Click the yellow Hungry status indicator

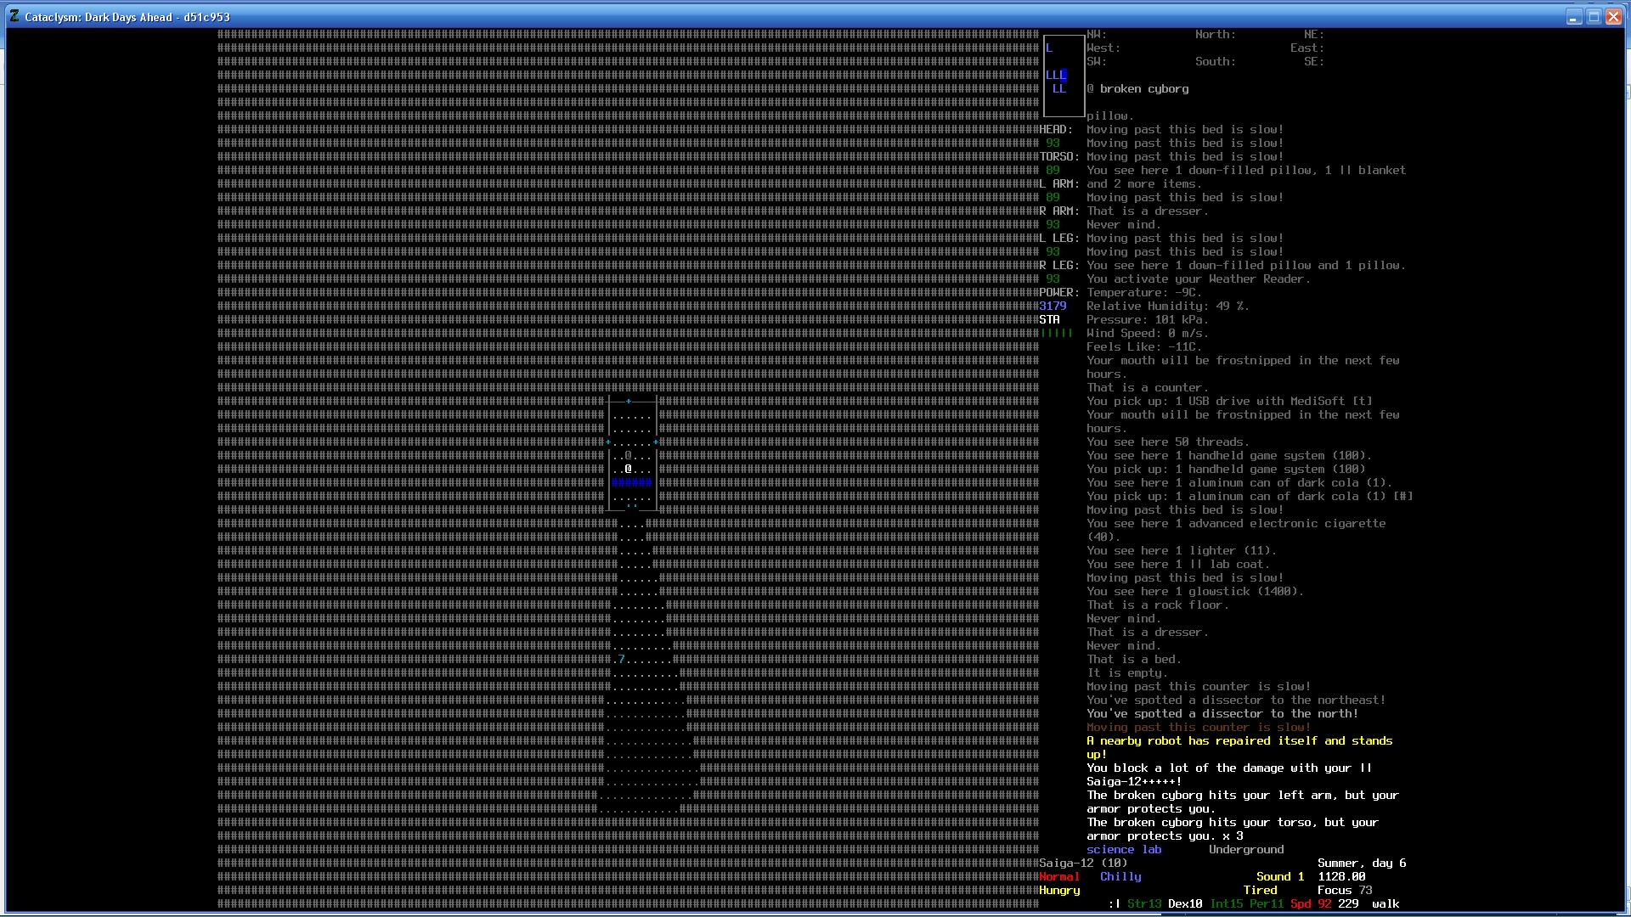point(1059,890)
